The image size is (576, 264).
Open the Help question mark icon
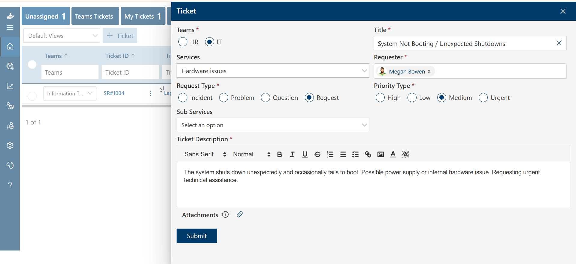(x=10, y=185)
